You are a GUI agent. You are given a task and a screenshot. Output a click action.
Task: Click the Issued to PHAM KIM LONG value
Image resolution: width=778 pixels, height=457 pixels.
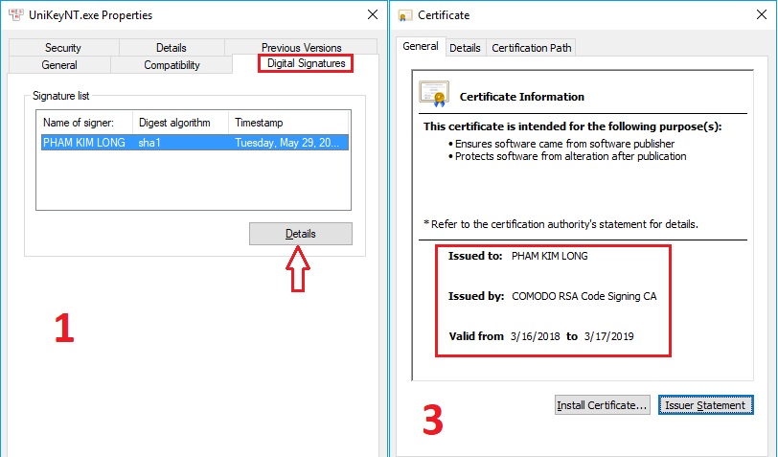(549, 256)
